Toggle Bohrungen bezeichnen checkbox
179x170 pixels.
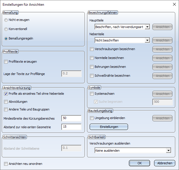click(x=92, y=67)
